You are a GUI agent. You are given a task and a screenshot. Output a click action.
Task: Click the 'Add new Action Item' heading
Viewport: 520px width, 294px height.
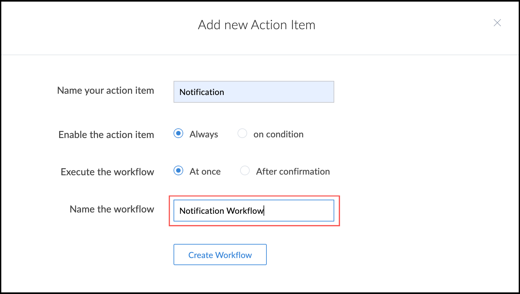pyautogui.click(x=256, y=25)
